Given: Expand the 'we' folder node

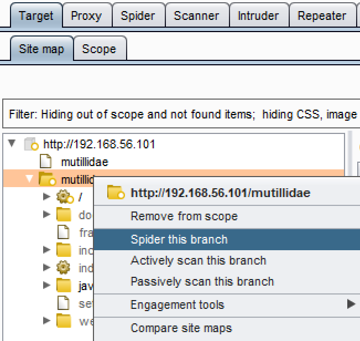Looking at the screenshot, I should (47, 321).
